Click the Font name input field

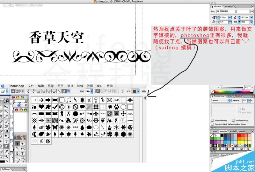click(226, 11)
